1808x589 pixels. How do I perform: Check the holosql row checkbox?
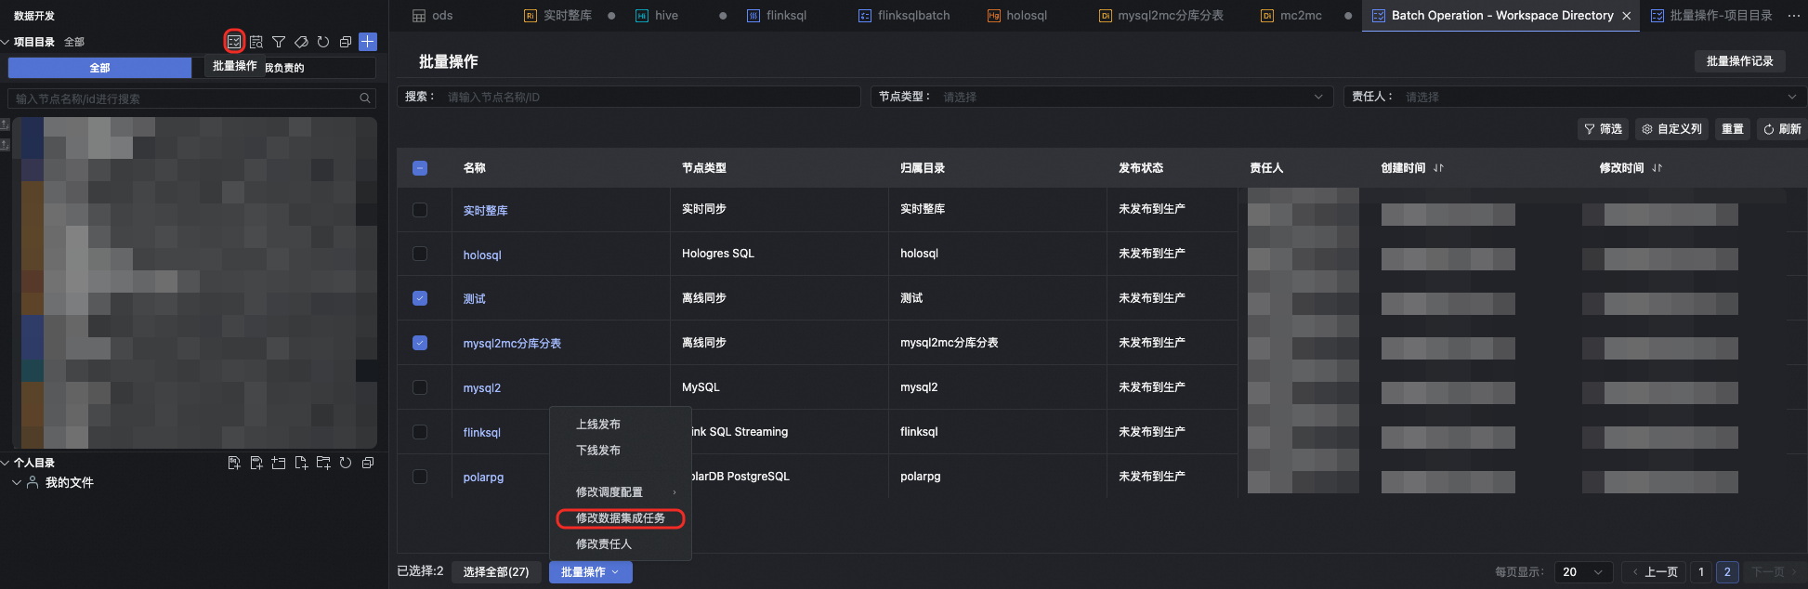[420, 254]
